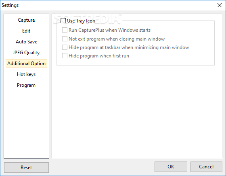The height and width of the screenshot is (176, 226).
Task: Toggle Hide program at taskbar checkbox
Action: (65, 47)
